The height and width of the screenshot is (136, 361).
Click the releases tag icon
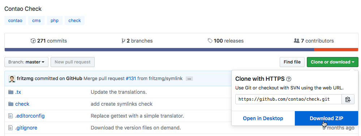pos(210,41)
